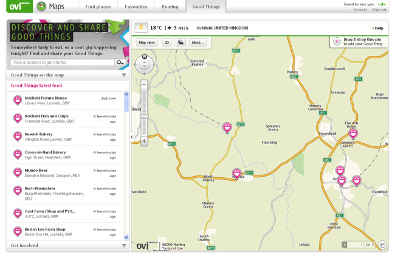The height and width of the screenshot is (255, 395).
Task: Click the Maps compass icon
Action: pos(41,6)
